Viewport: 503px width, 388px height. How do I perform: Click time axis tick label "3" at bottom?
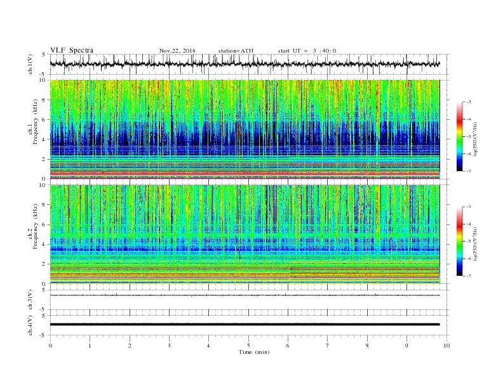tap(169, 346)
